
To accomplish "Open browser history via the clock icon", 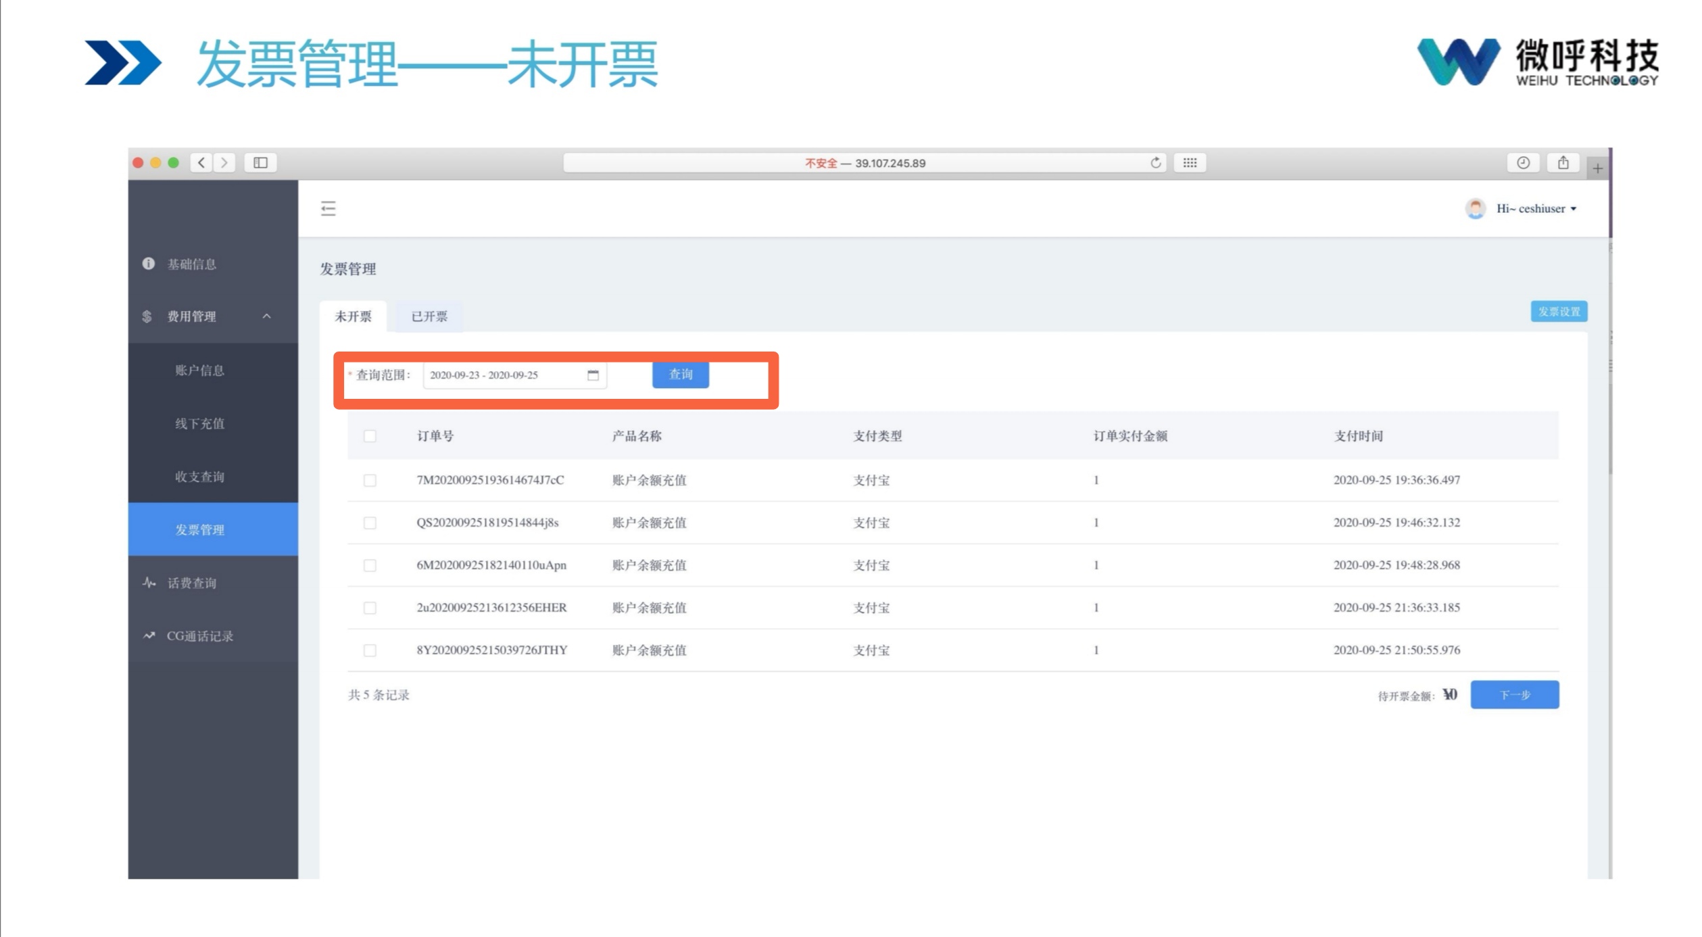I will [1524, 162].
